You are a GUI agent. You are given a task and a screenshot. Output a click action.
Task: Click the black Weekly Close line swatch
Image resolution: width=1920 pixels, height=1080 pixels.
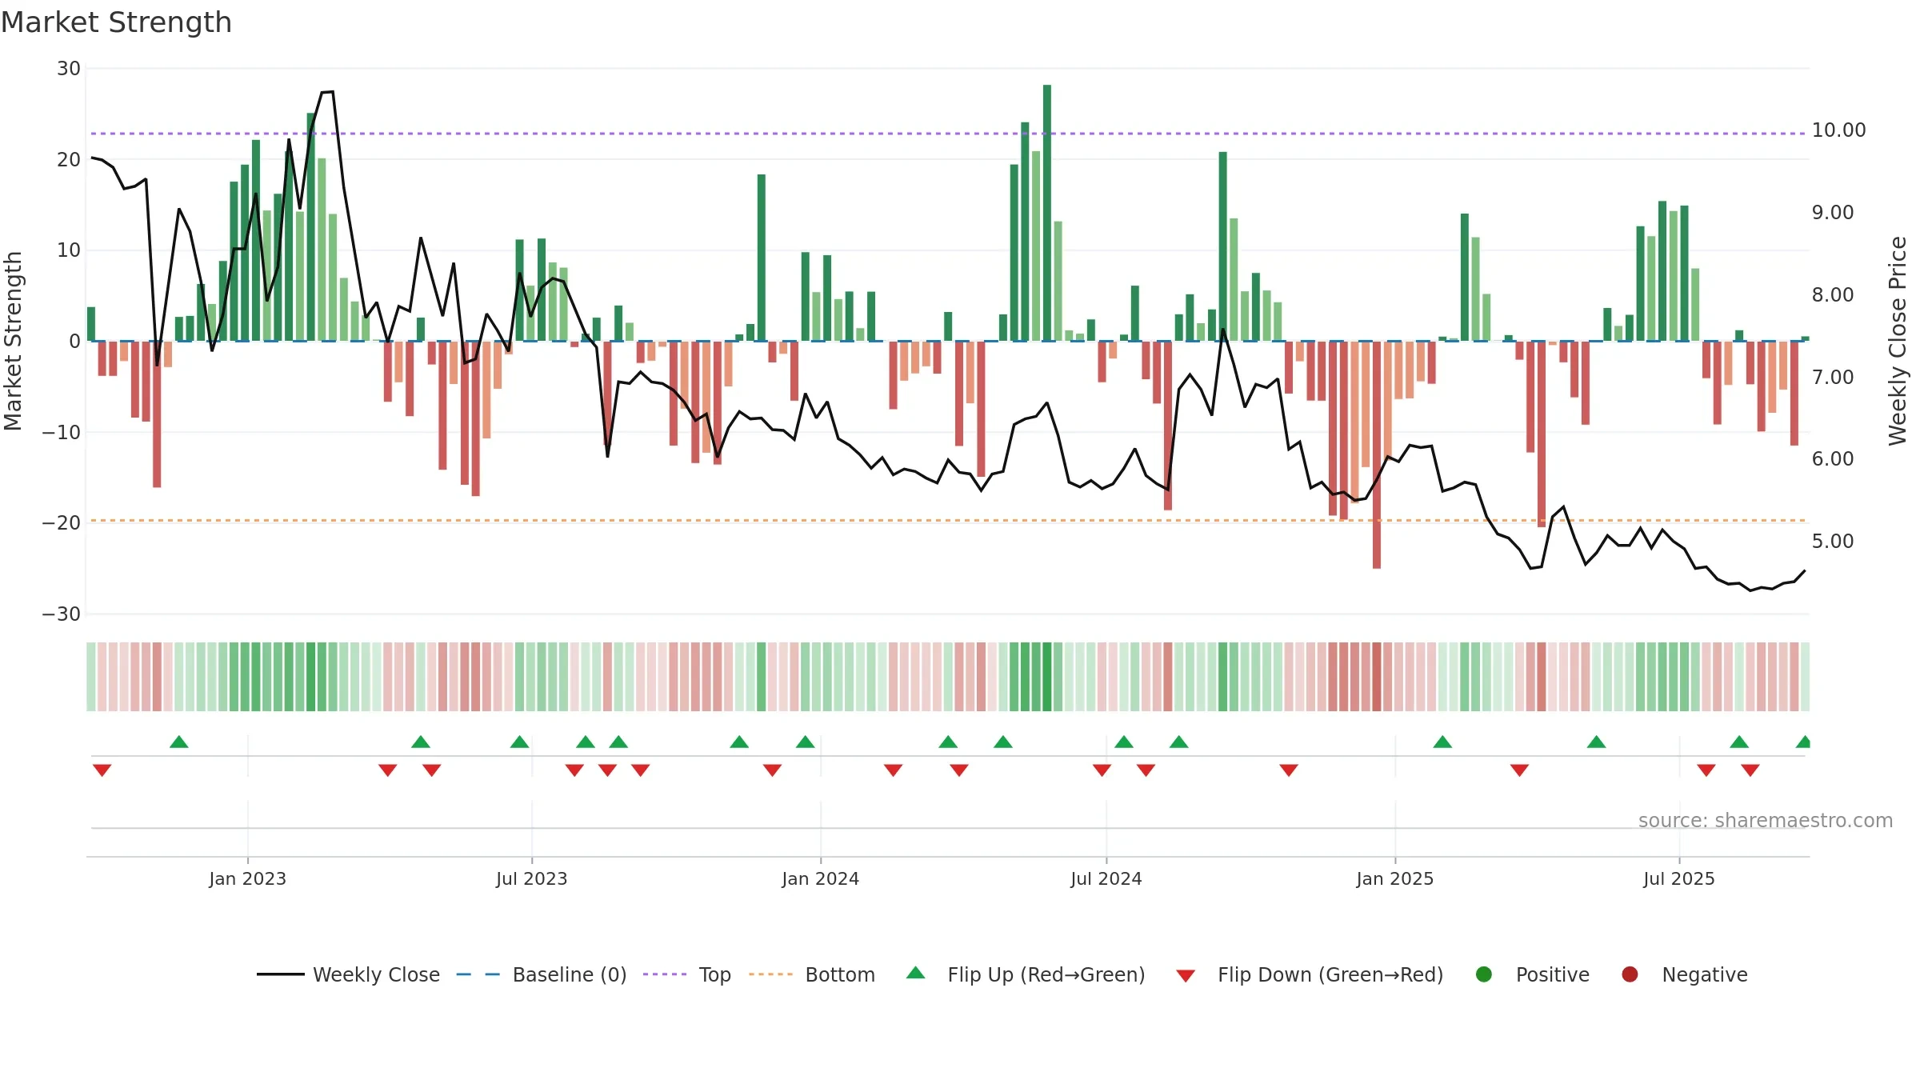click(281, 974)
